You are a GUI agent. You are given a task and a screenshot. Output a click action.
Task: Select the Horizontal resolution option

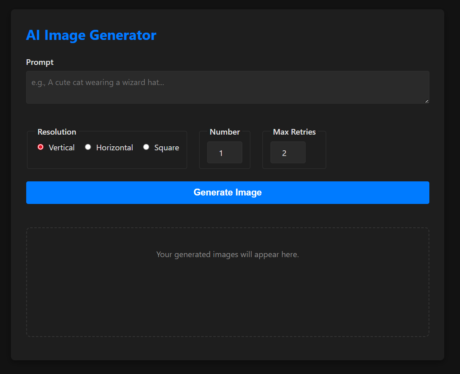click(x=88, y=147)
